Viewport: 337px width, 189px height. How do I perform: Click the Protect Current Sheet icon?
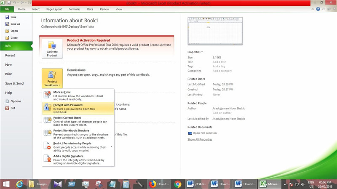point(48,120)
